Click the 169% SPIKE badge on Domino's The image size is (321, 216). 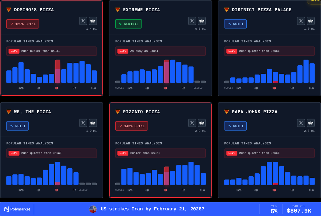pos(23,24)
